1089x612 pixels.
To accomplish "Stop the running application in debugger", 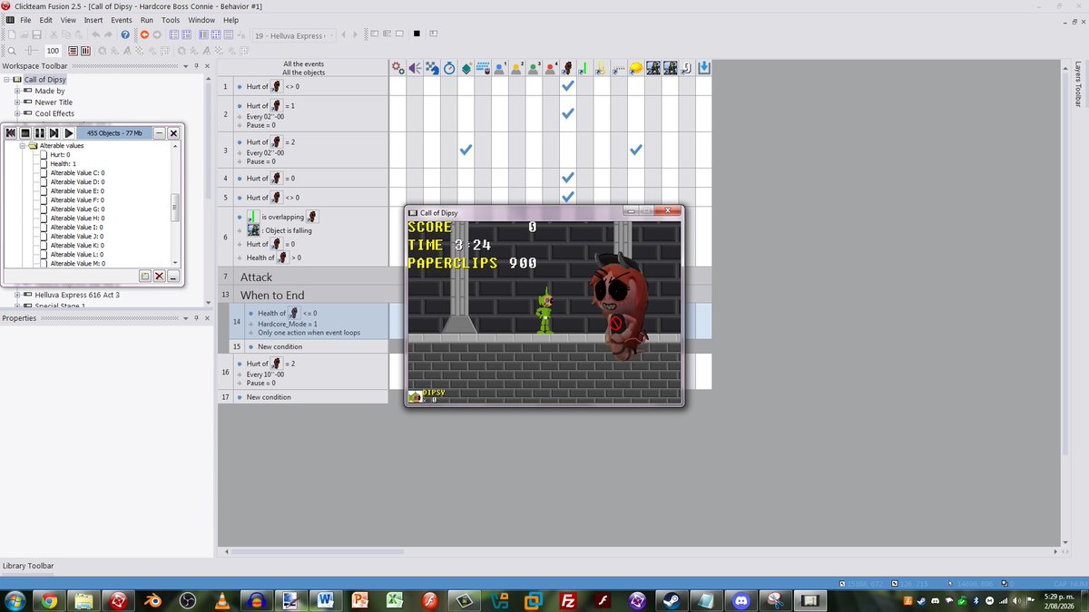I will click(25, 133).
